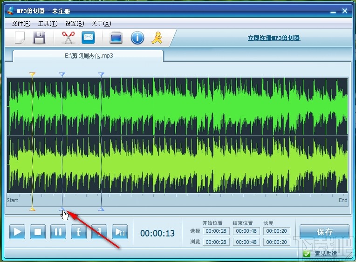The width and height of the screenshot is (356, 262).
Task: Stop playback with the Stop button
Action: click(38, 232)
